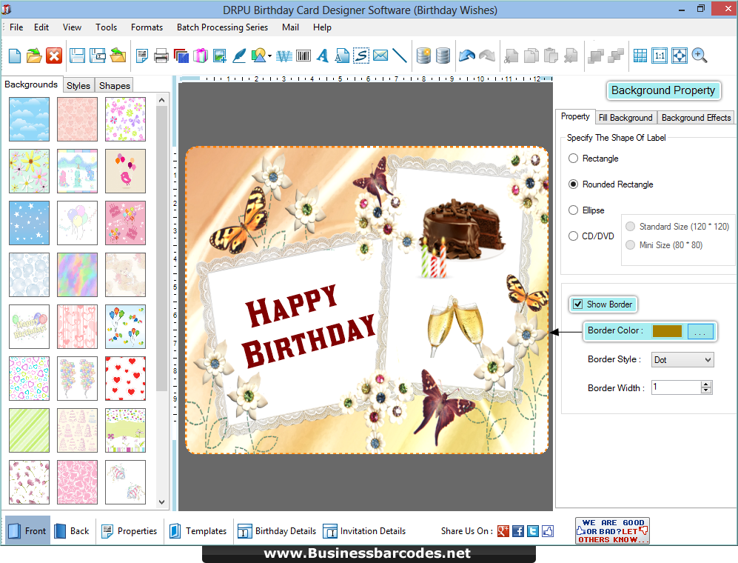Show grid using the grid icon
The image size is (738, 563).
(x=640, y=56)
